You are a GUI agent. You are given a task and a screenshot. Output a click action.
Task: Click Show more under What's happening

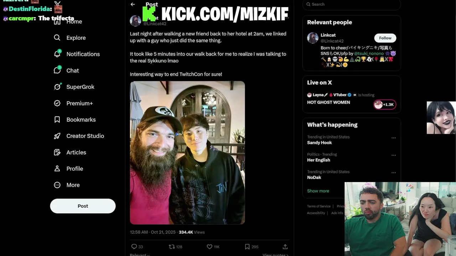(x=318, y=191)
